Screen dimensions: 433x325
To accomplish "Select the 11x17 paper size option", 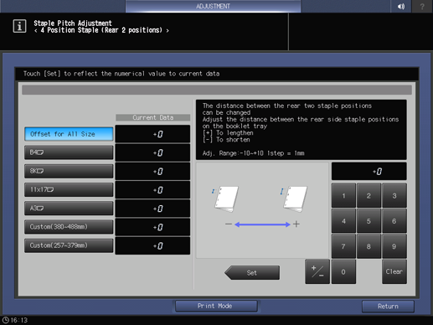I will point(69,189).
